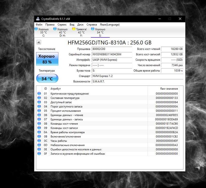206x188 pixels.
Task: Open the Сервис menu
Action: coord(62,24)
